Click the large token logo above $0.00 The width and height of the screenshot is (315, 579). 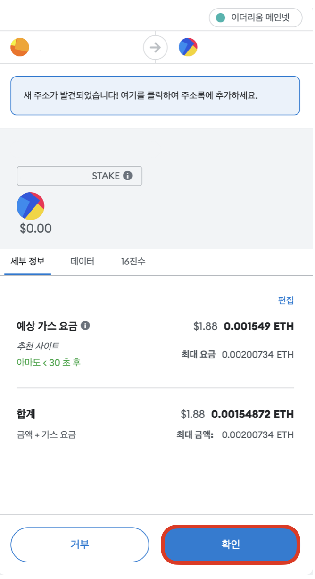tap(31, 206)
